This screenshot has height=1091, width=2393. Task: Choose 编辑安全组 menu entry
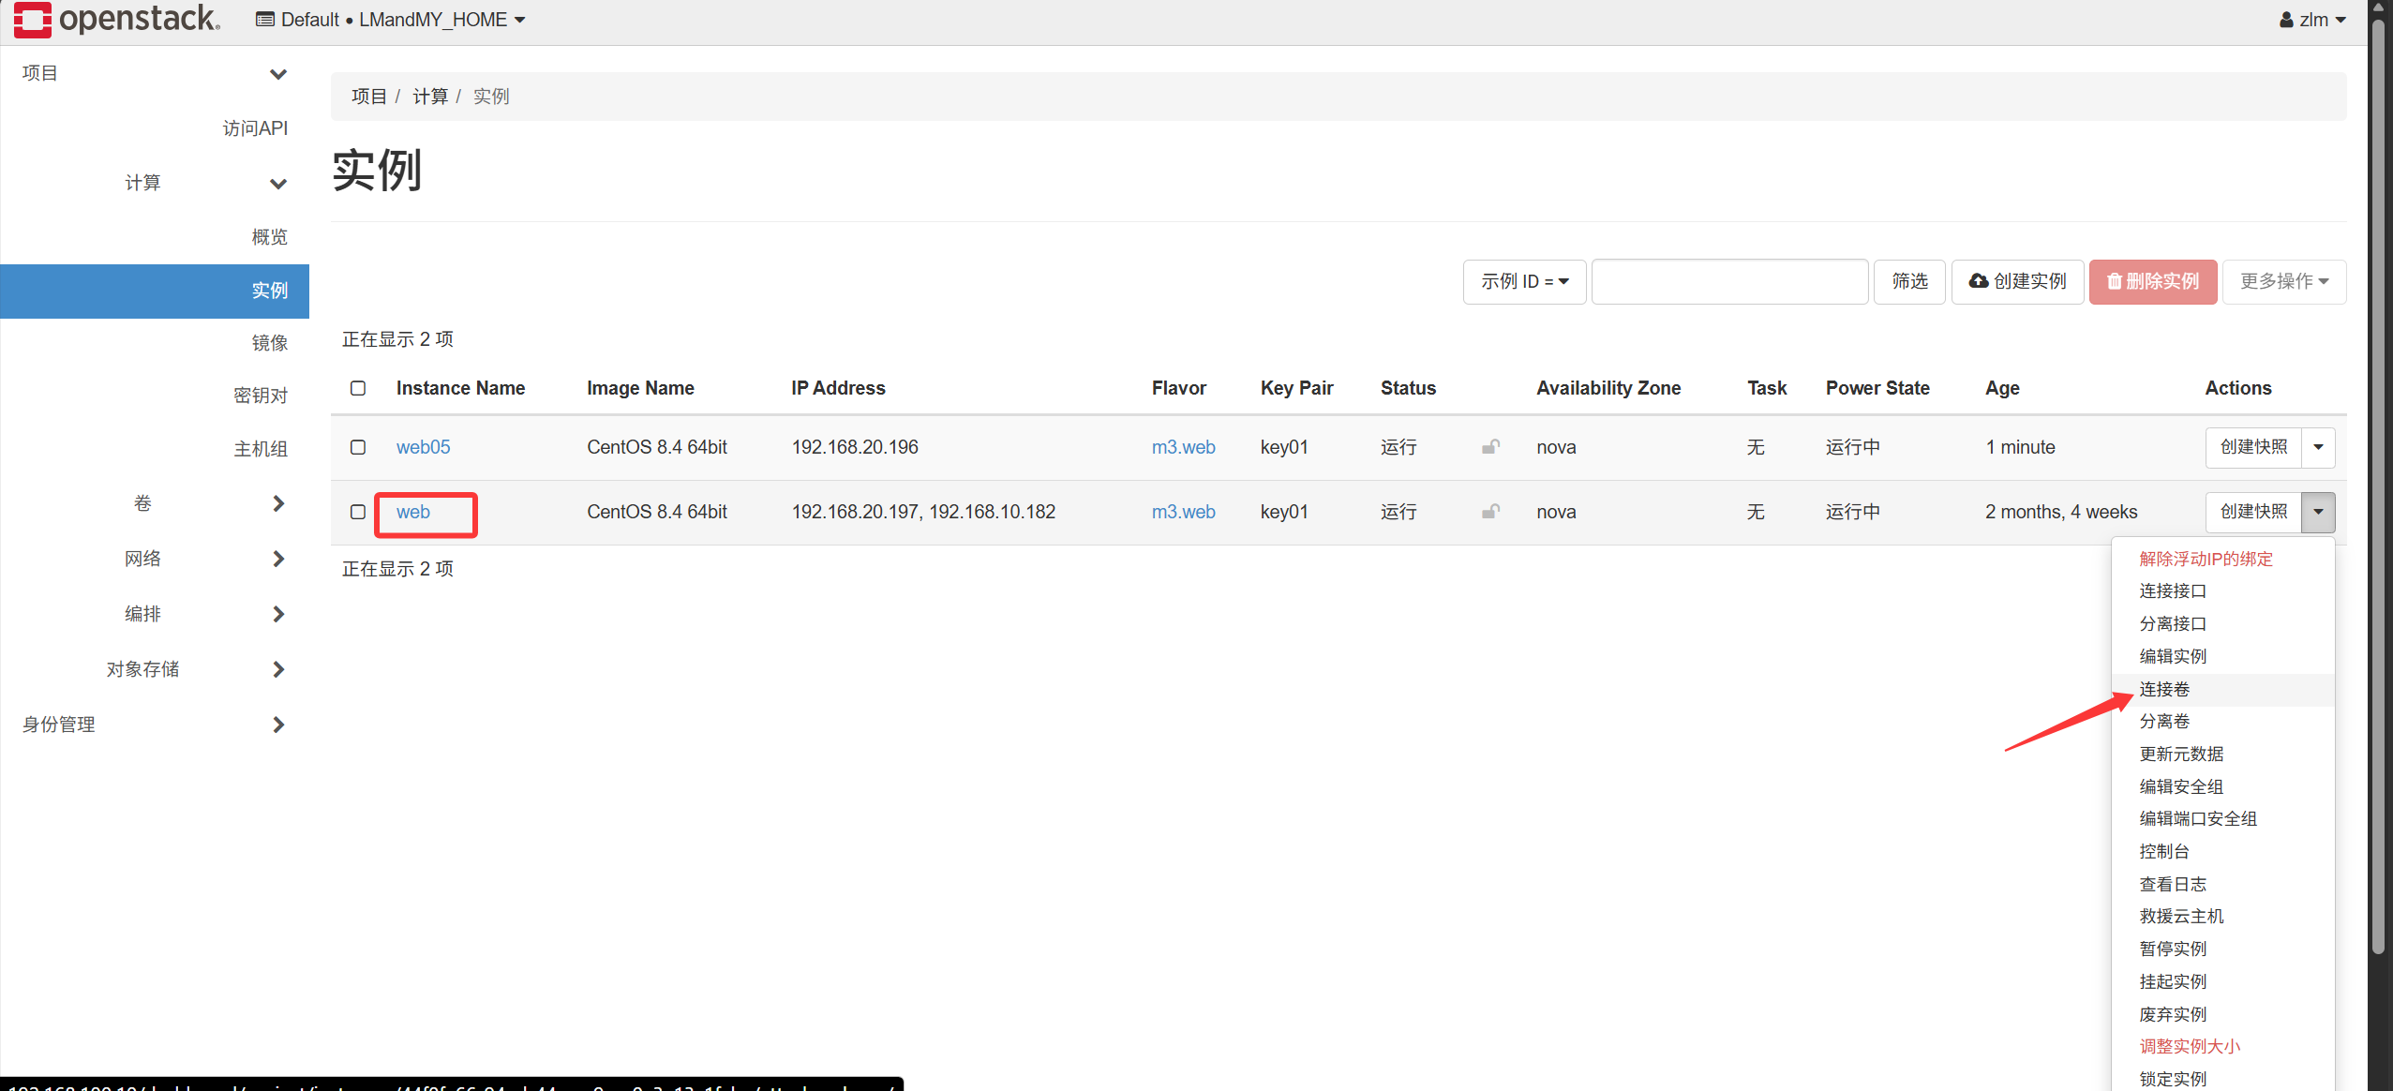point(2181,786)
